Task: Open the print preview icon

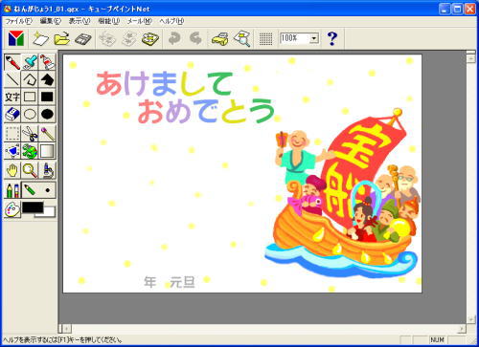Action: [242, 39]
